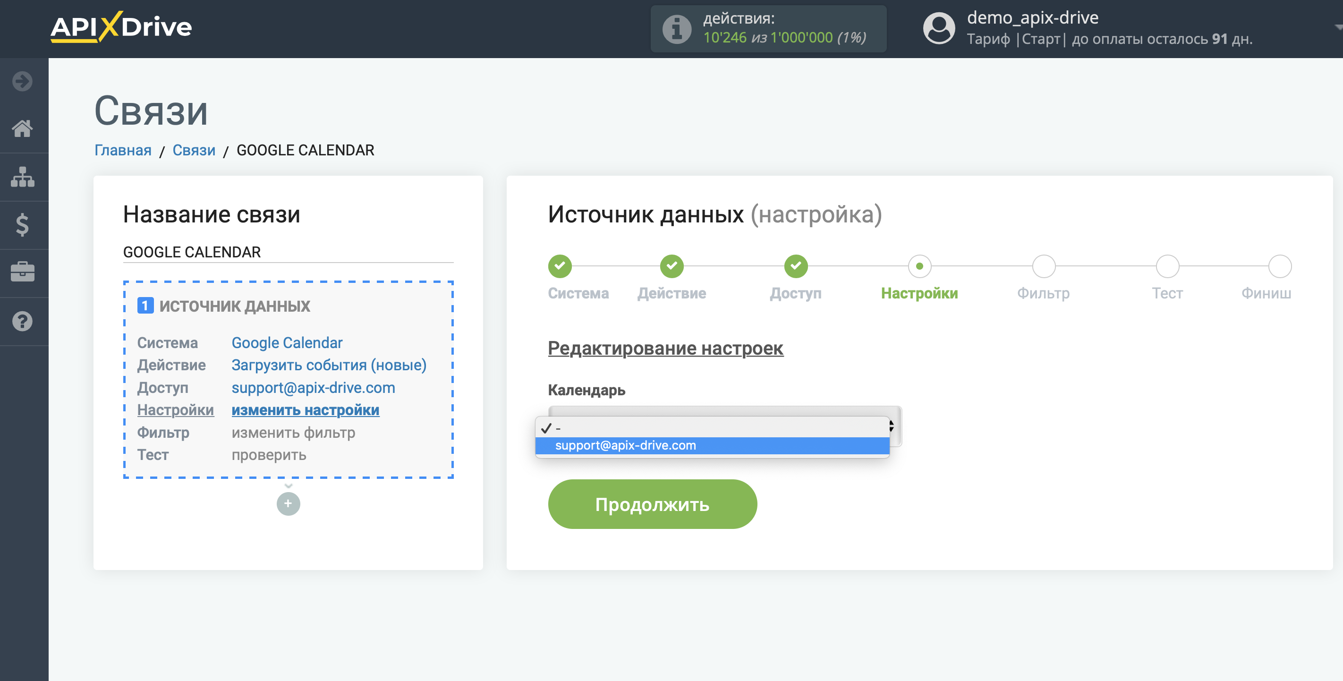This screenshot has height=681, width=1343.
Task: Click изменить фильтр text
Action: click(294, 432)
